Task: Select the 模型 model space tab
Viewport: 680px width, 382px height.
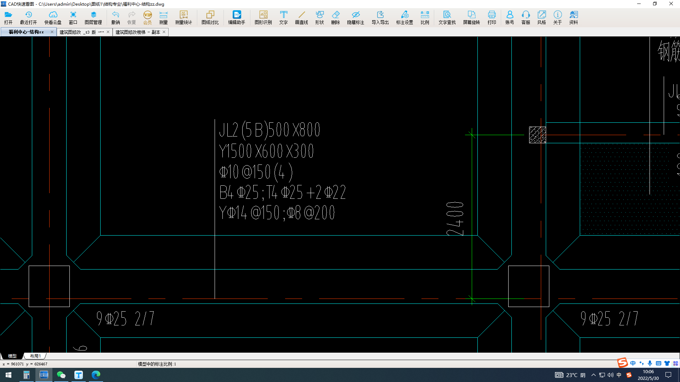Action: point(12,356)
